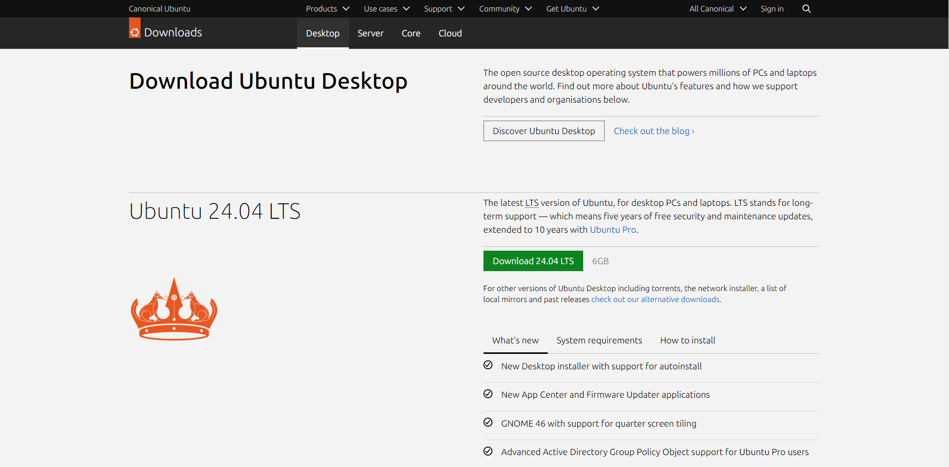The image size is (949, 467).
Task: Click the Canonical Ubuntu link
Action: (159, 8)
